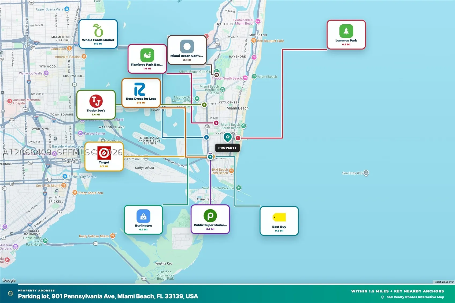The width and height of the screenshot is (455, 303).
Task: Open the Sea Buoy #15 pin
Action: coord(366,173)
